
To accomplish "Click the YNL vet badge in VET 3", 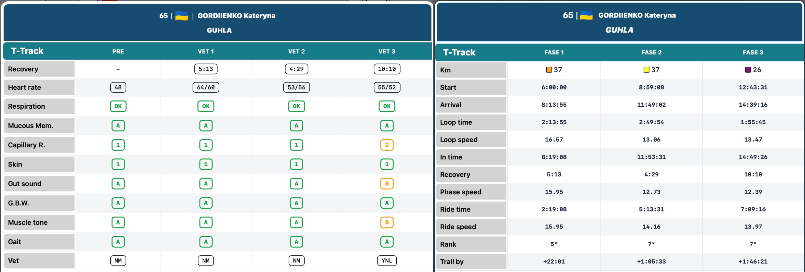I will [387, 261].
